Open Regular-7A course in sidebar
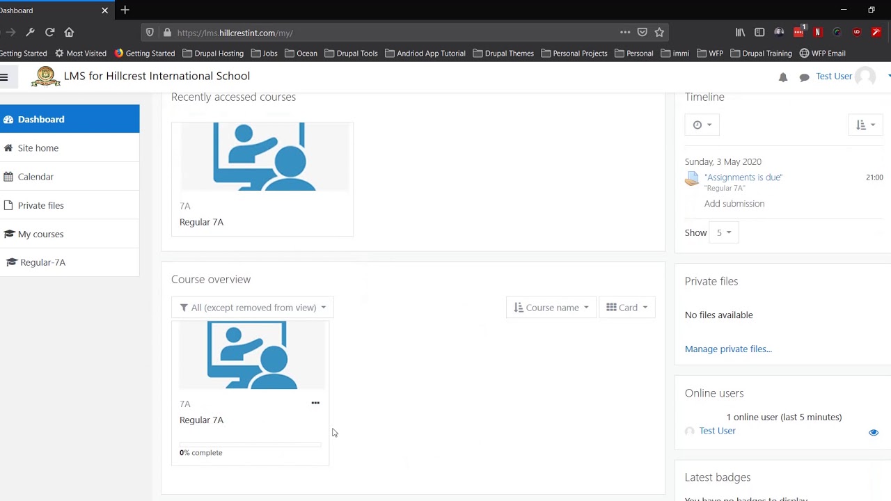This screenshot has width=891, height=501. pyautogui.click(x=70, y=262)
